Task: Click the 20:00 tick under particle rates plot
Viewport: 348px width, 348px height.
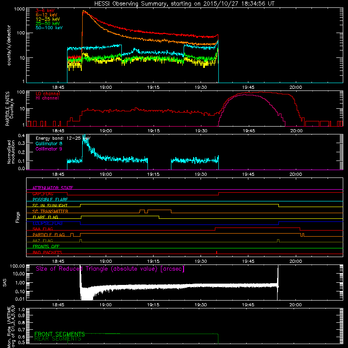Action: click(296, 131)
